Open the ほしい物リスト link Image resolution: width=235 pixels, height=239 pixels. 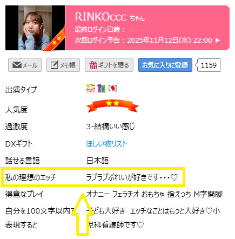107,144
